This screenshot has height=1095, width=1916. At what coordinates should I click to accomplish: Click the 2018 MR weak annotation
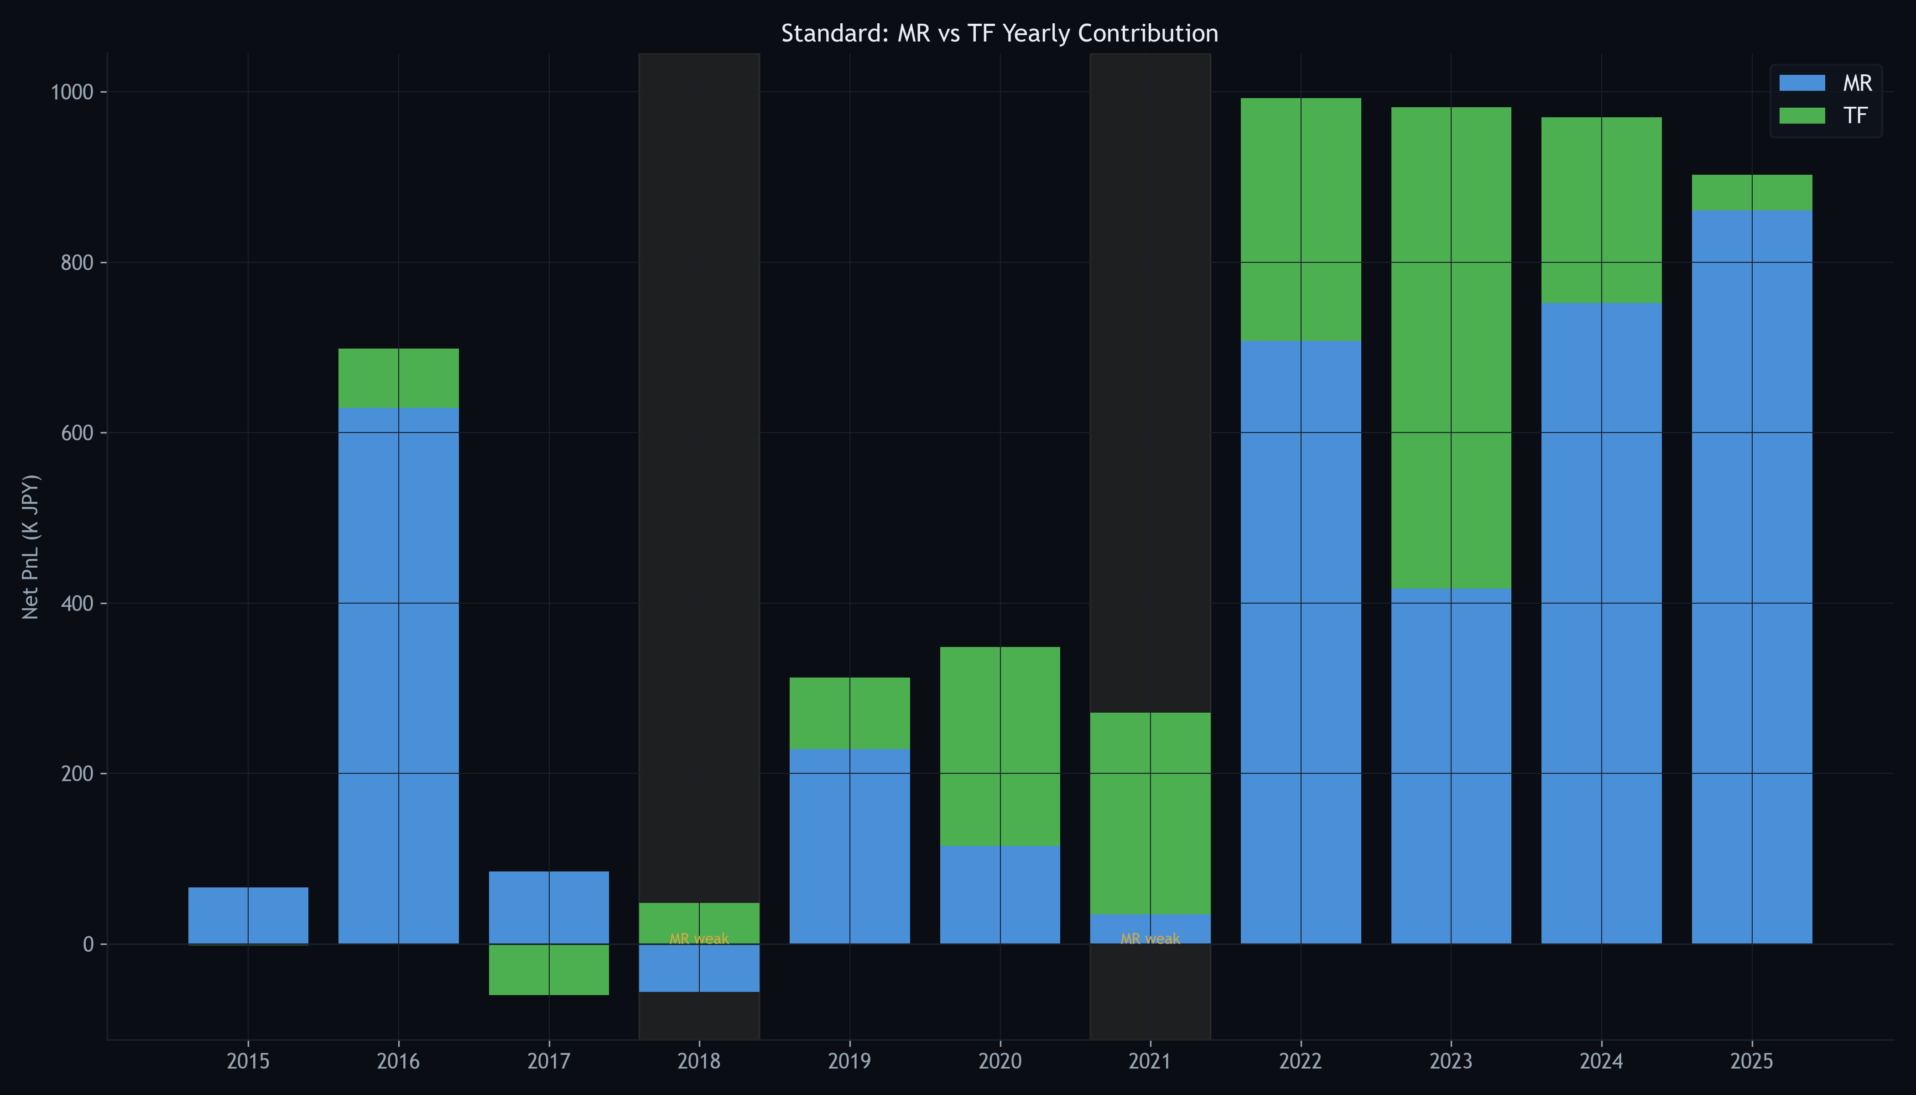(698, 939)
